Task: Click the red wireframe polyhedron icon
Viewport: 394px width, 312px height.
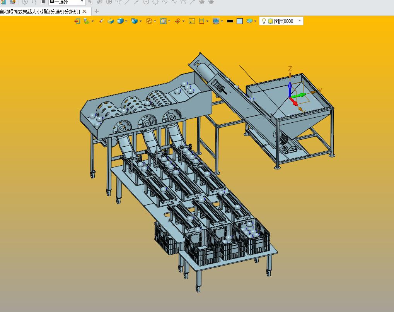Action: (x=149, y=21)
